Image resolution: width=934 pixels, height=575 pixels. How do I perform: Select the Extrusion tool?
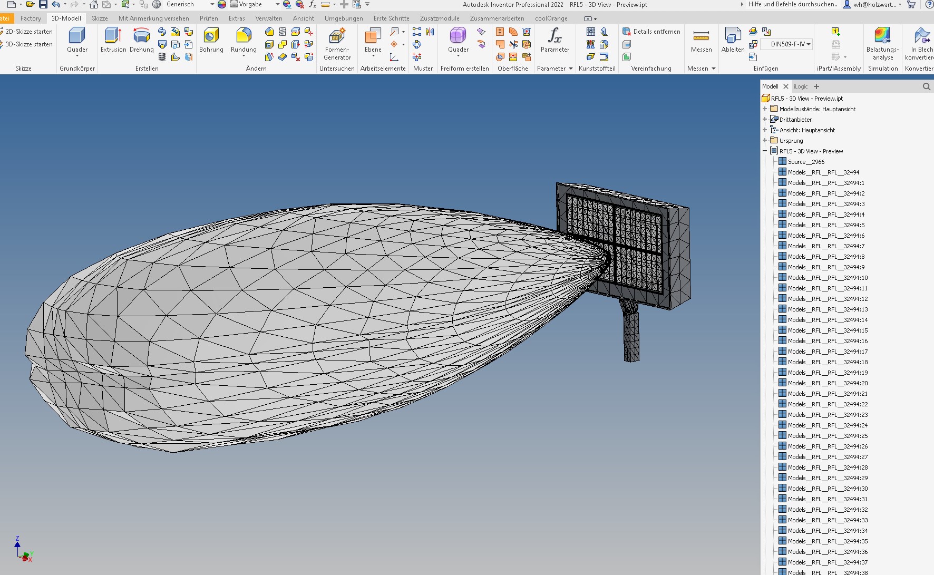click(113, 40)
